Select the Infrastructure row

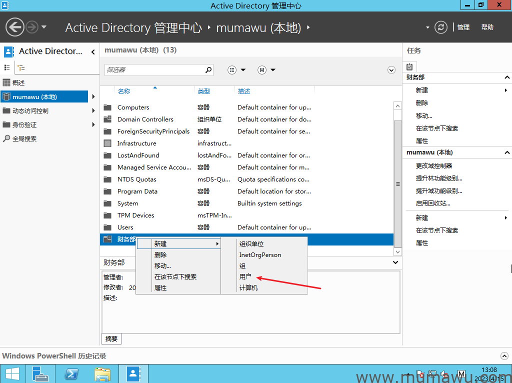(x=246, y=143)
